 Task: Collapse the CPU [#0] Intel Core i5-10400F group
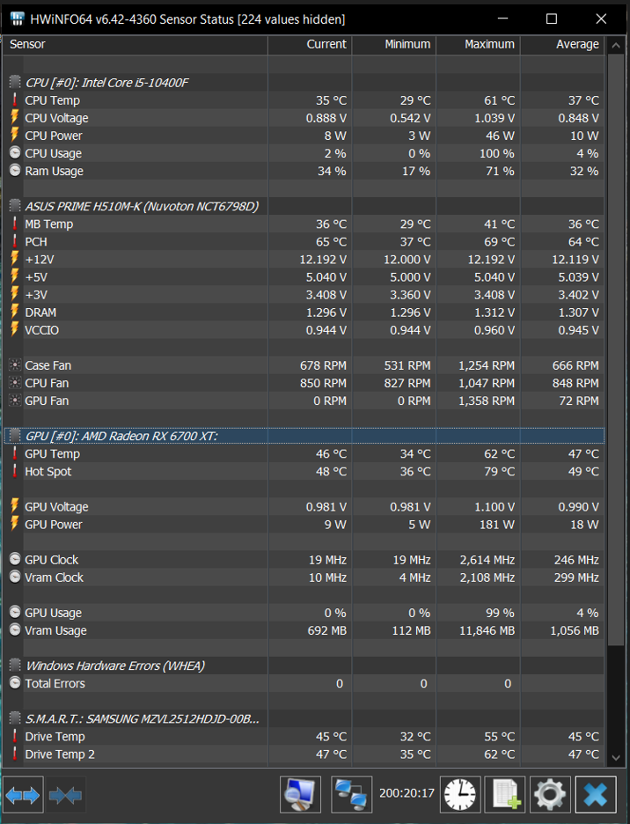pyautogui.click(x=15, y=83)
